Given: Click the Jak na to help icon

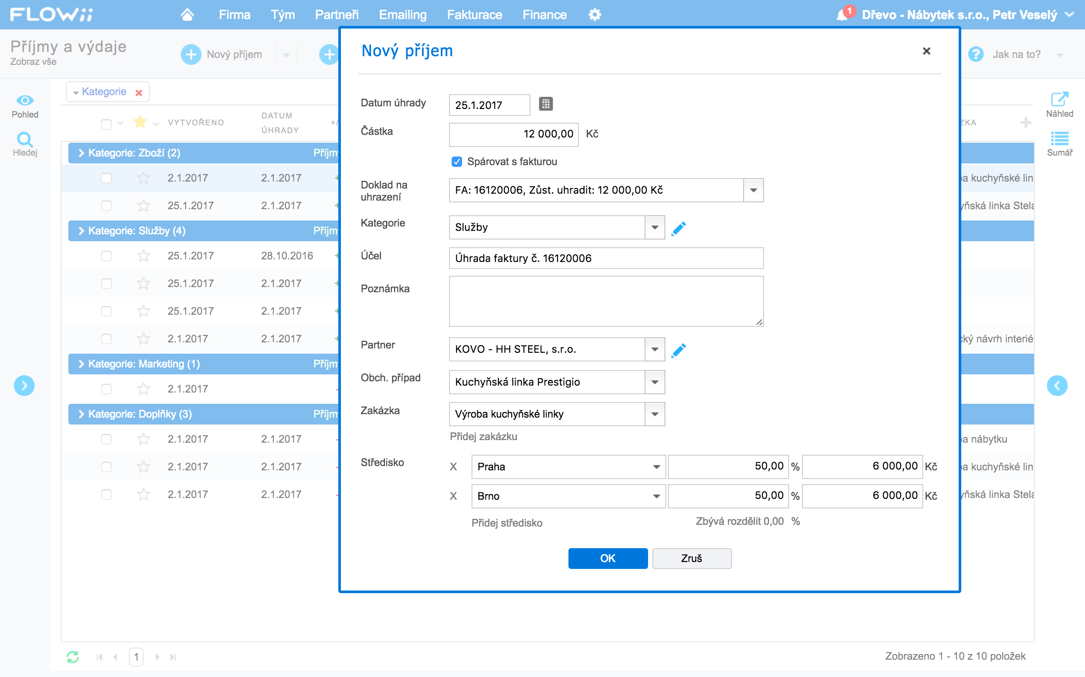Looking at the screenshot, I should tap(975, 54).
